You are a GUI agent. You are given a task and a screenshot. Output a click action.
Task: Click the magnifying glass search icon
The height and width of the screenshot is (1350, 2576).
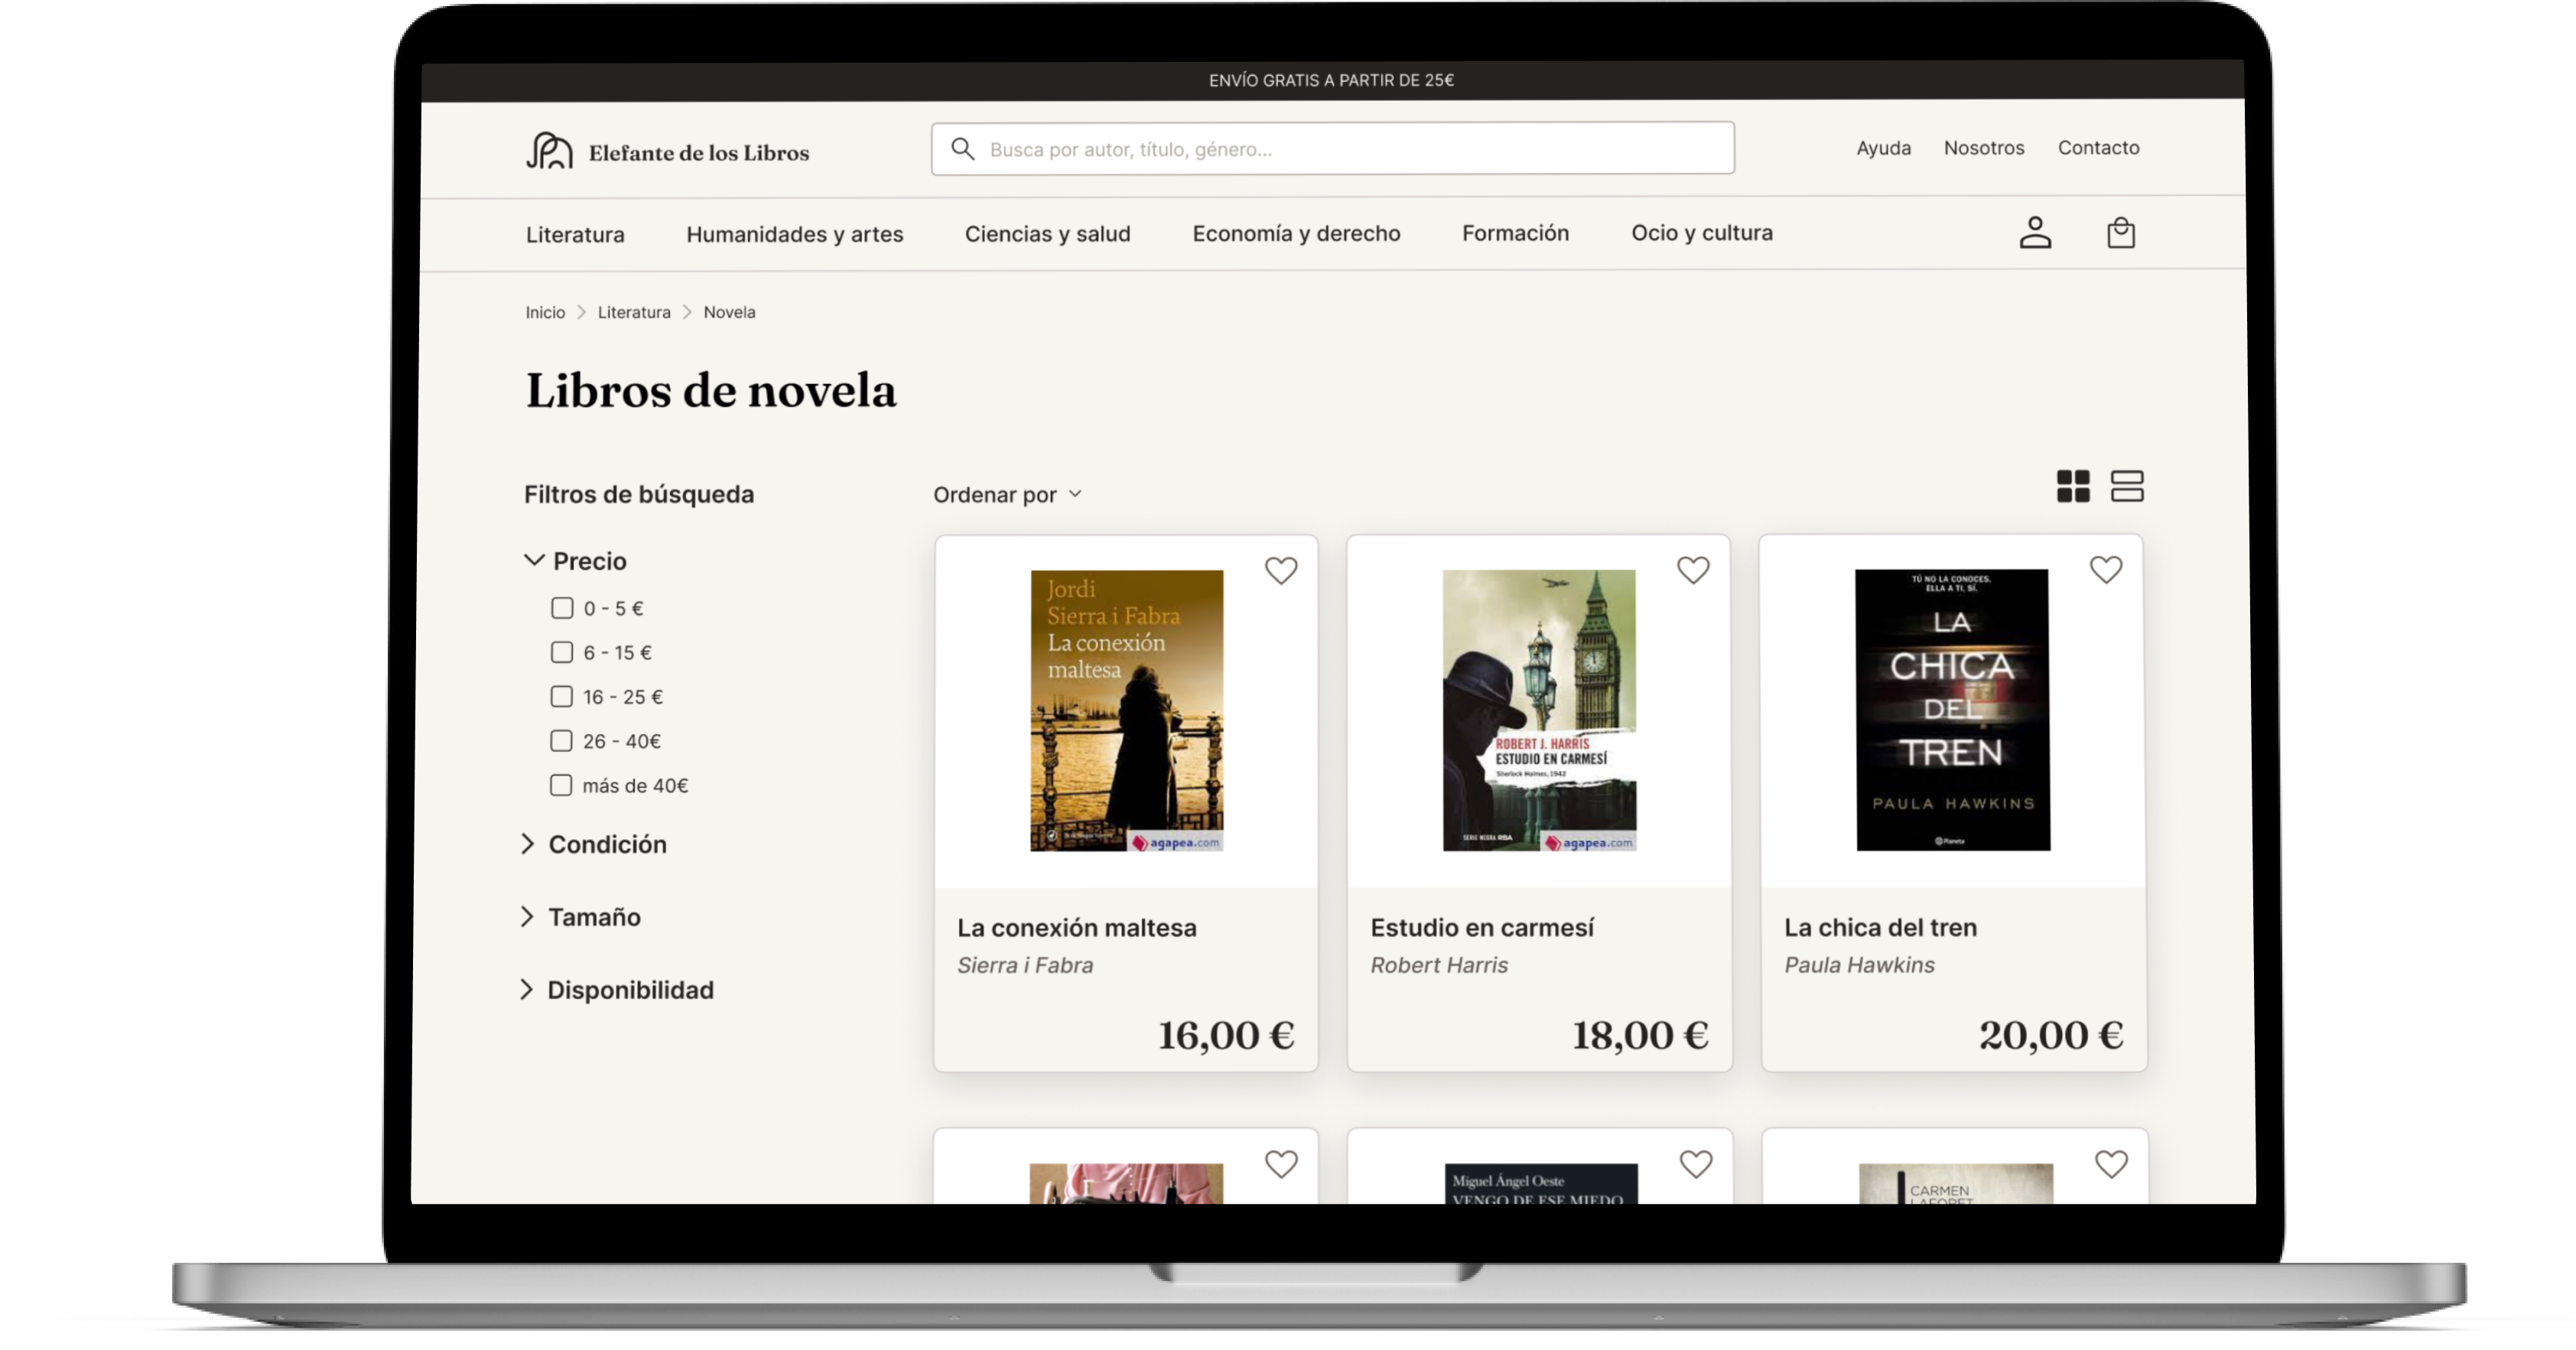pos(962,149)
